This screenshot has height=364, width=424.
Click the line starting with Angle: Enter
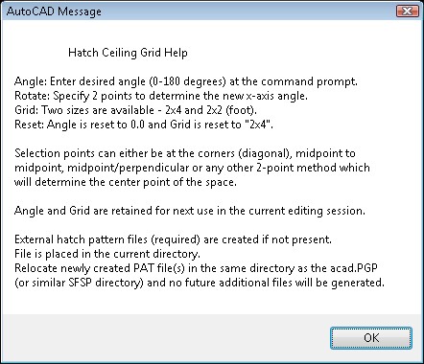pos(186,81)
